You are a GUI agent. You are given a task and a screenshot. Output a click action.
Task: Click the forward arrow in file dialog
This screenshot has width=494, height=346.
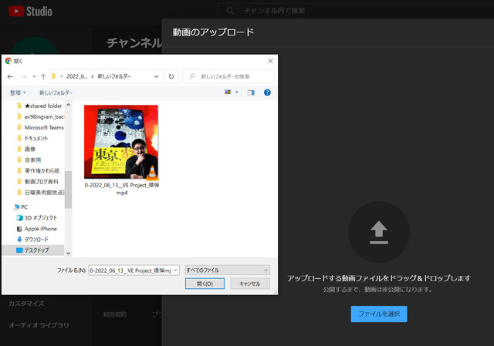pos(24,76)
